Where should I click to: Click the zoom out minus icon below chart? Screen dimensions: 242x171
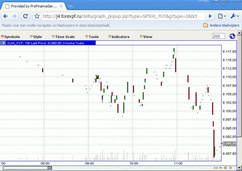pos(221,168)
